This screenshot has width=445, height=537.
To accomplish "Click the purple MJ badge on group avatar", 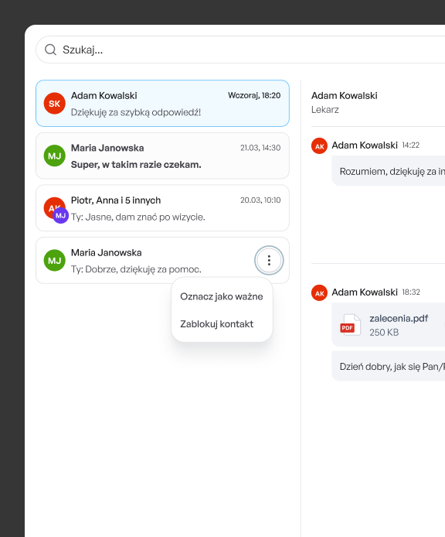I will tap(60, 215).
